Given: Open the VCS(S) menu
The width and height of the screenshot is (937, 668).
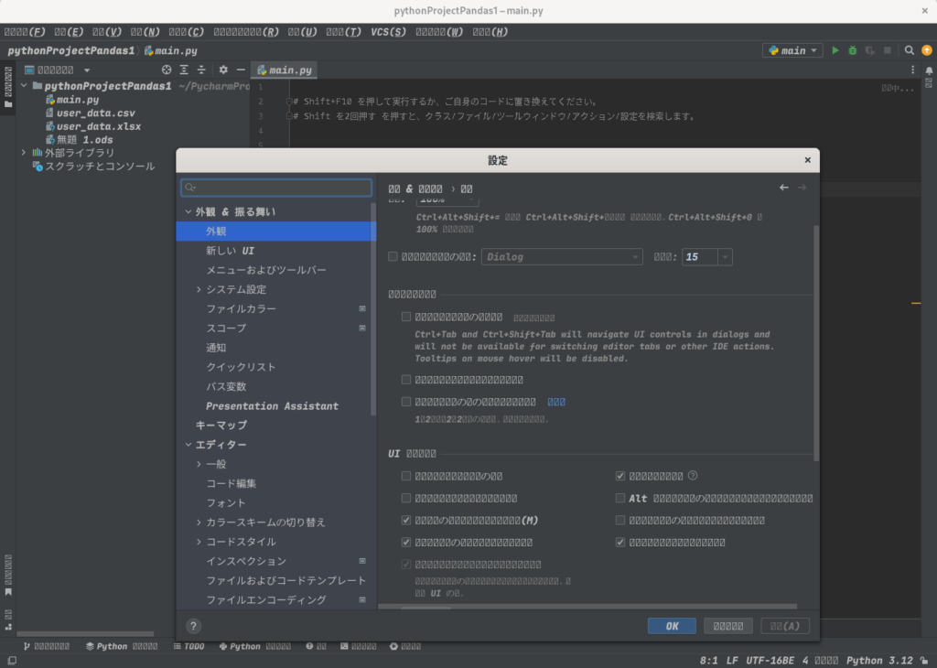Looking at the screenshot, I should 388,32.
